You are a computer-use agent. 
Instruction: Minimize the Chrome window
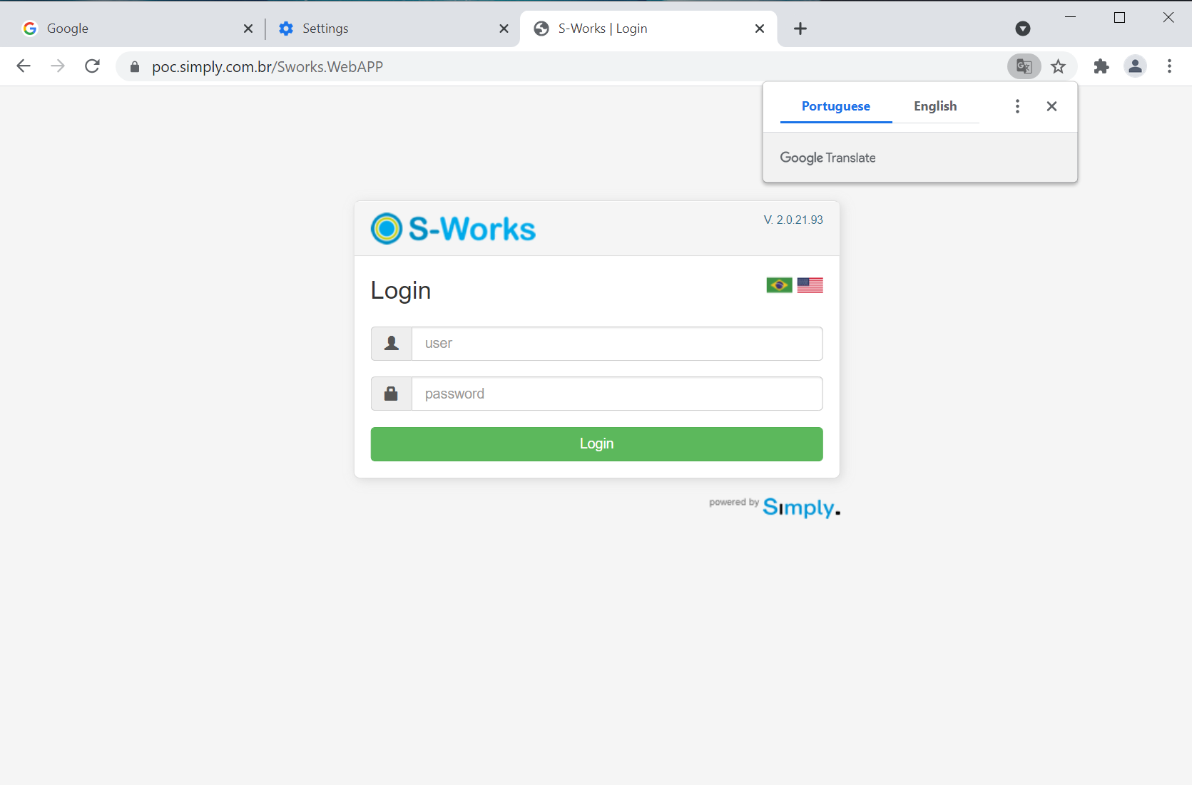click(1070, 17)
